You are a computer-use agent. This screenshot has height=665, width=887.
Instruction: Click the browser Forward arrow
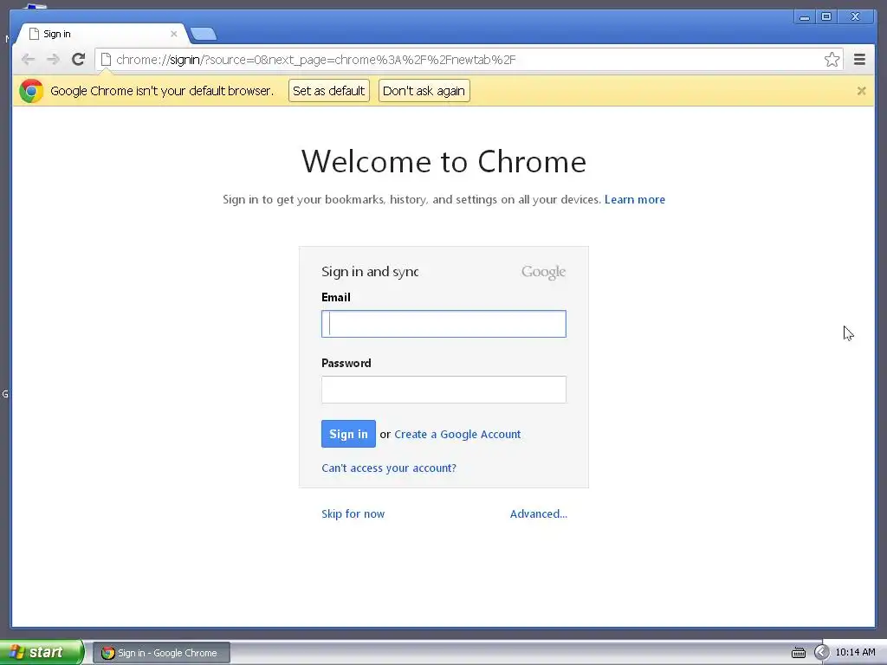pos(53,60)
